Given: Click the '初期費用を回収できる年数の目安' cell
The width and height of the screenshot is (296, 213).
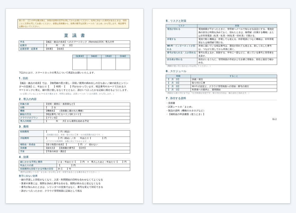Looking at the screenshot, I should pos(38,169).
